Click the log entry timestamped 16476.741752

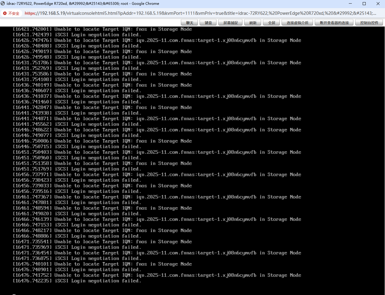[x=157, y=275]
